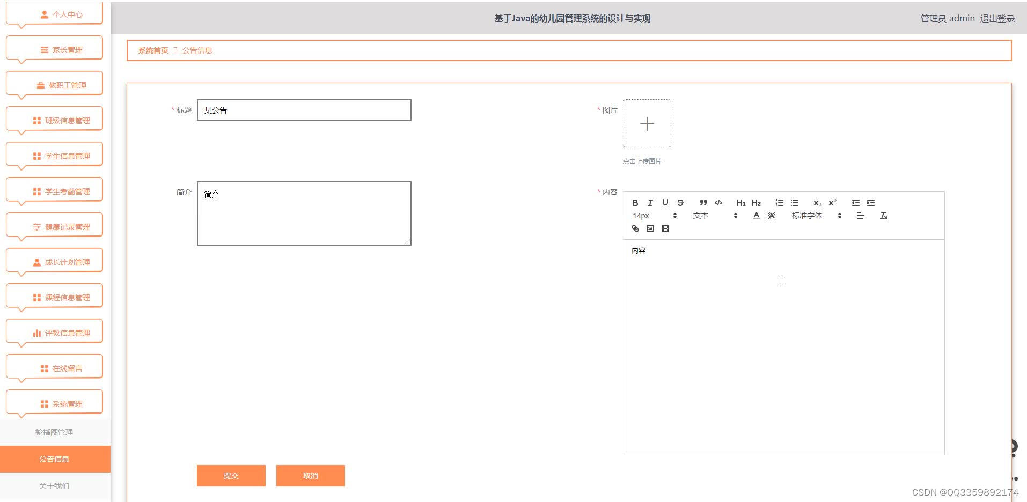Log out via 退出登录 link
Image resolution: width=1027 pixels, height=502 pixels.
(997, 18)
